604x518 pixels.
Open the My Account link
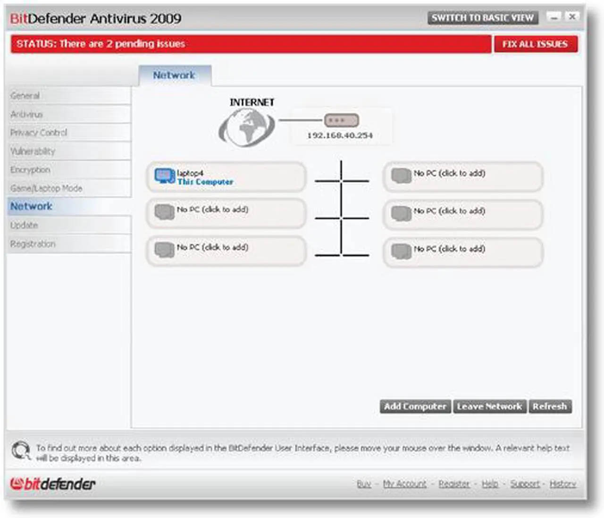click(404, 484)
